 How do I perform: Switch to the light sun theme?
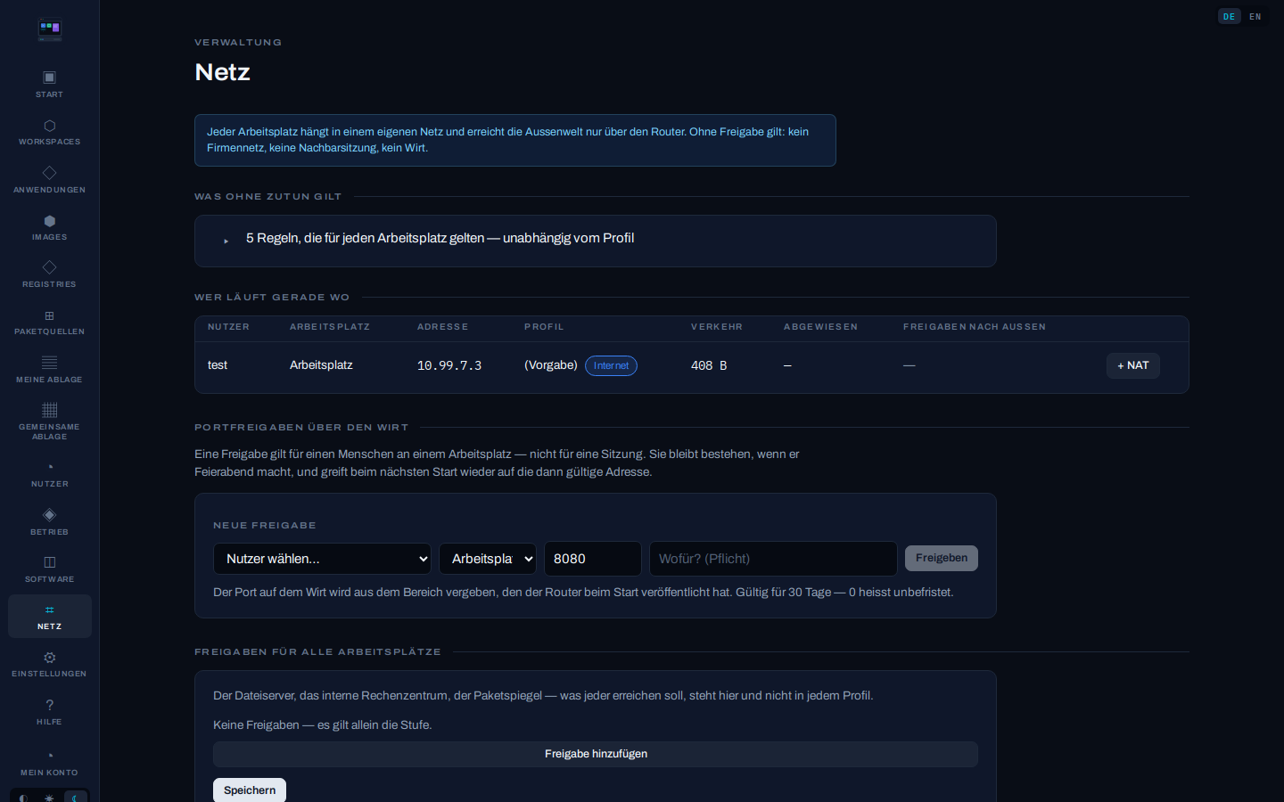point(49,798)
